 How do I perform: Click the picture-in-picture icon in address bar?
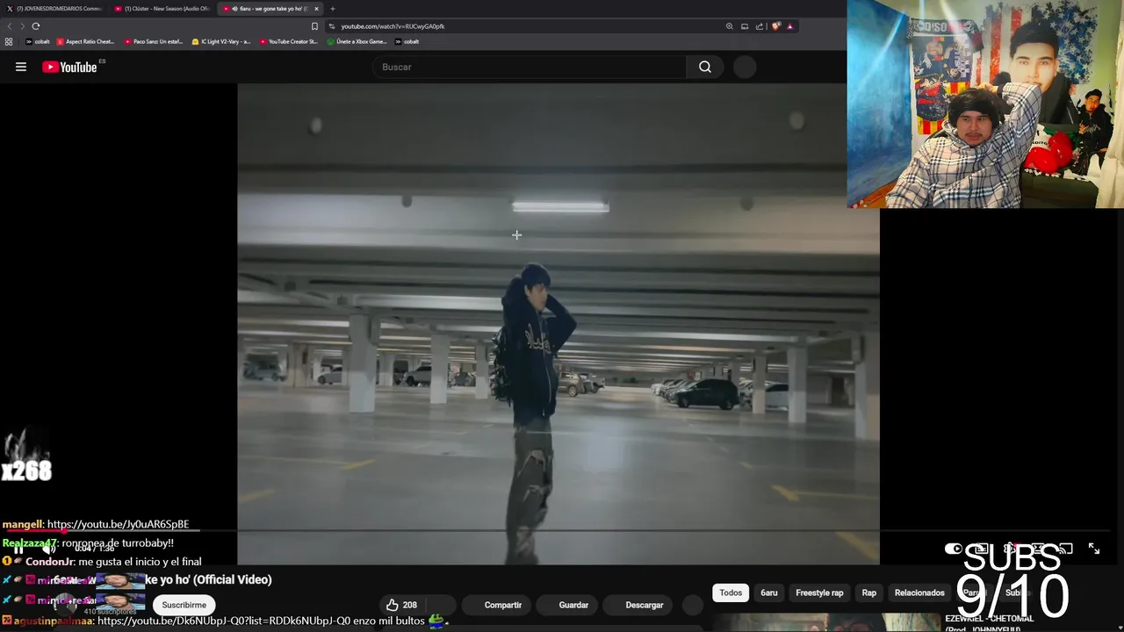(x=745, y=26)
